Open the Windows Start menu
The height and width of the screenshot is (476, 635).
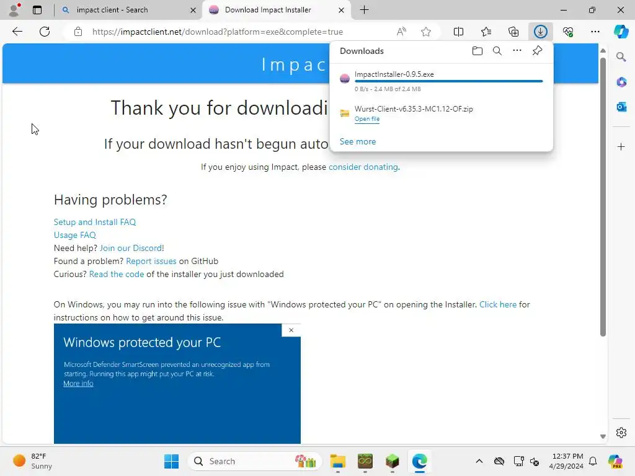click(x=171, y=461)
